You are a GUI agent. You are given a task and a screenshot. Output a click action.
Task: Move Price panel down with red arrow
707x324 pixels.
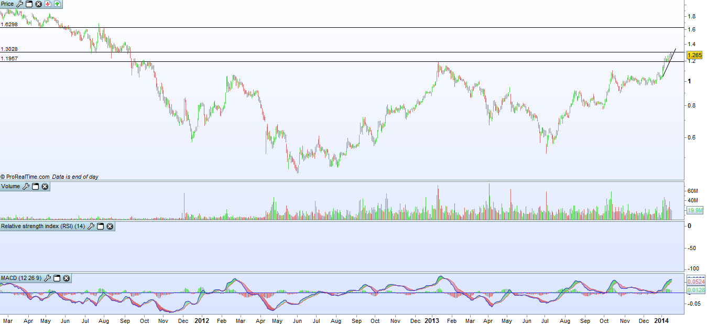pyautogui.click(x=48, y=4)
